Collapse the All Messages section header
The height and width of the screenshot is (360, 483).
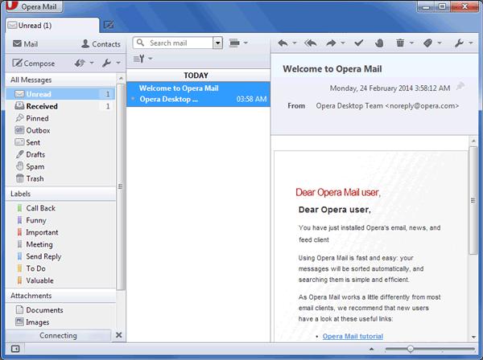pyautogui.click(x=60, y=80)
